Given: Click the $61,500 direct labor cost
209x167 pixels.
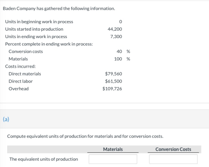Looking at the screenshot, I should coord(113,81).
